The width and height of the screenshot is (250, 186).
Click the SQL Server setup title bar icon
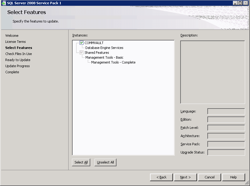tap(4, 3)
